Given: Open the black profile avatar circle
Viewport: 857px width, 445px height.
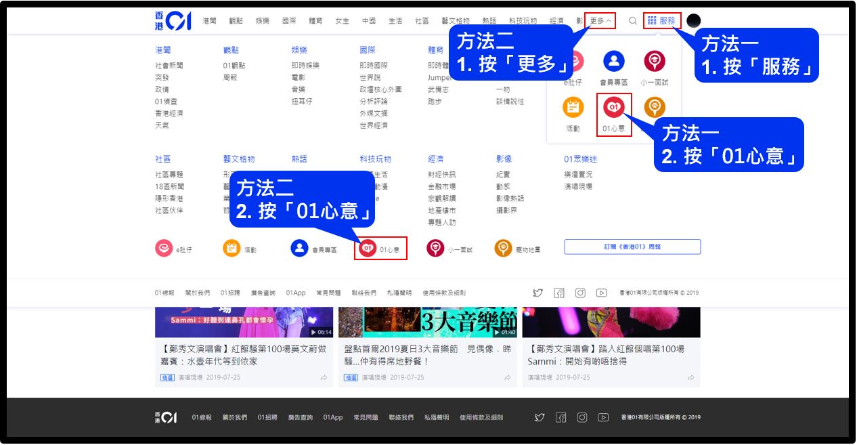Looking at the screenshot, I should pos(693,21).
